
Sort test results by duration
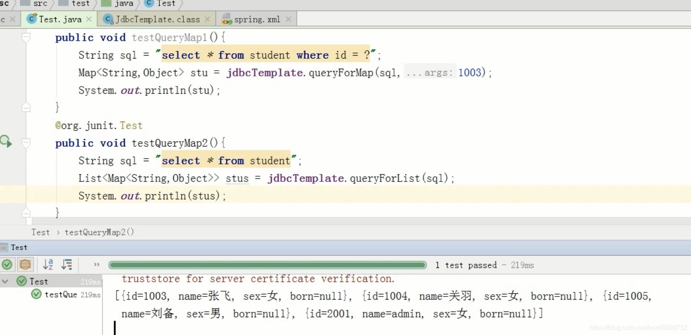pyautogui.click(x=67, y=265)
